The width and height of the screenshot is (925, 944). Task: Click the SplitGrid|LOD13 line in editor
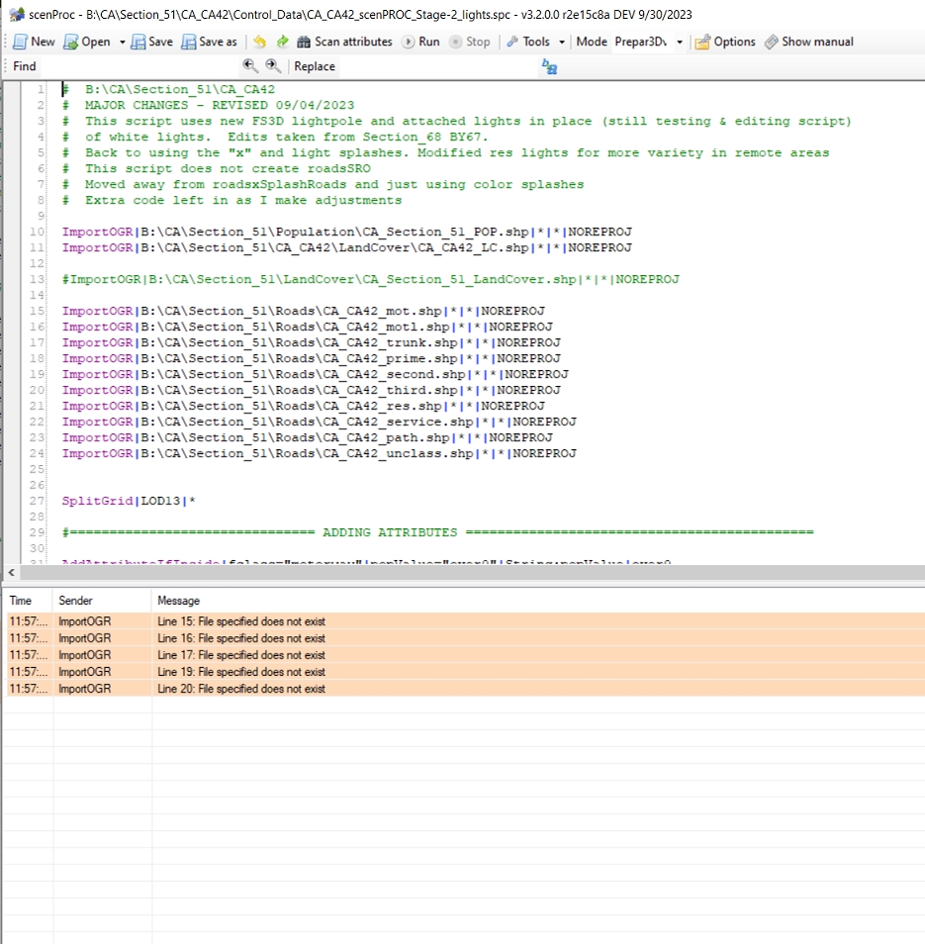click(129, 501)
